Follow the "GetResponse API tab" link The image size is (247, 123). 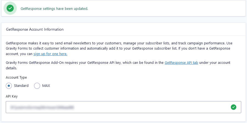click(181, 63)
